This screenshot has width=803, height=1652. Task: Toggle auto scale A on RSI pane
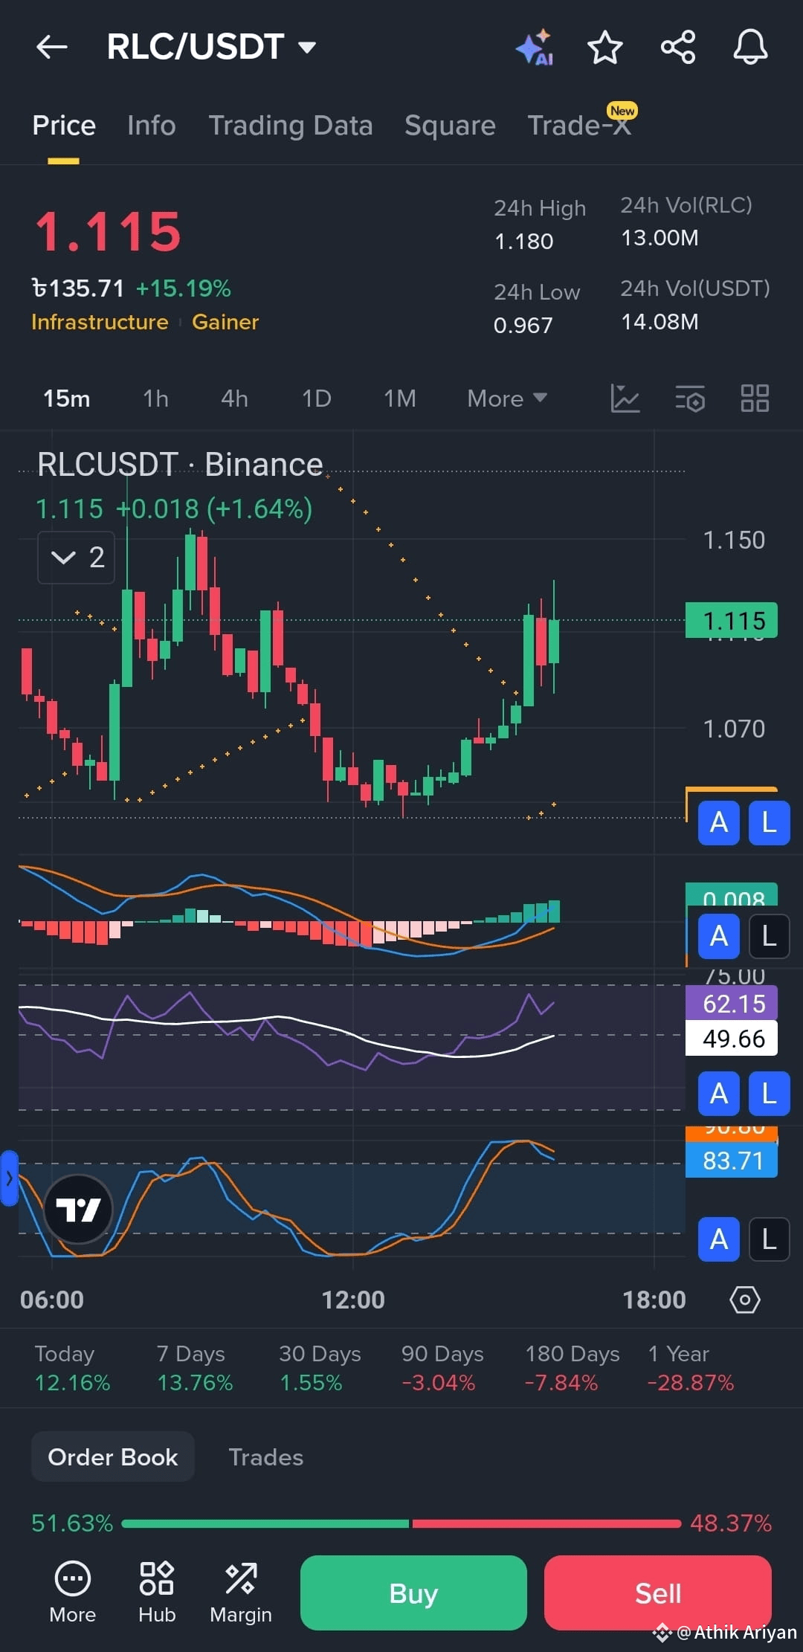[x=718, y=1094]
